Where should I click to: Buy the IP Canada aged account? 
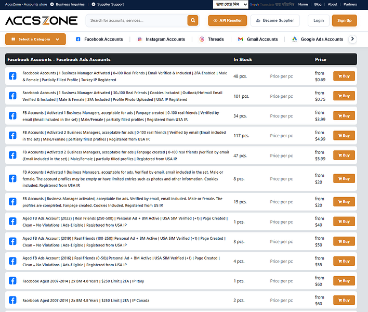(344, 300)
